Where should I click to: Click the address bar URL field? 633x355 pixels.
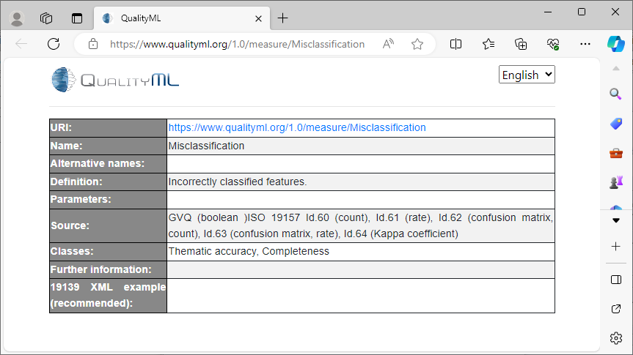click(x=237, y=44)
